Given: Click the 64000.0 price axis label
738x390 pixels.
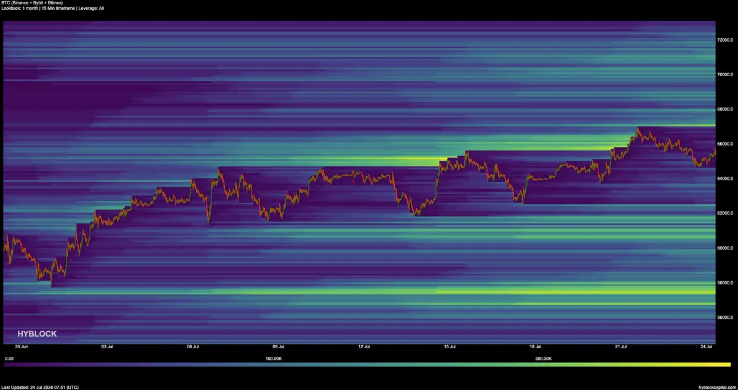Looking at the screenshot, I should tap(724, 179).
